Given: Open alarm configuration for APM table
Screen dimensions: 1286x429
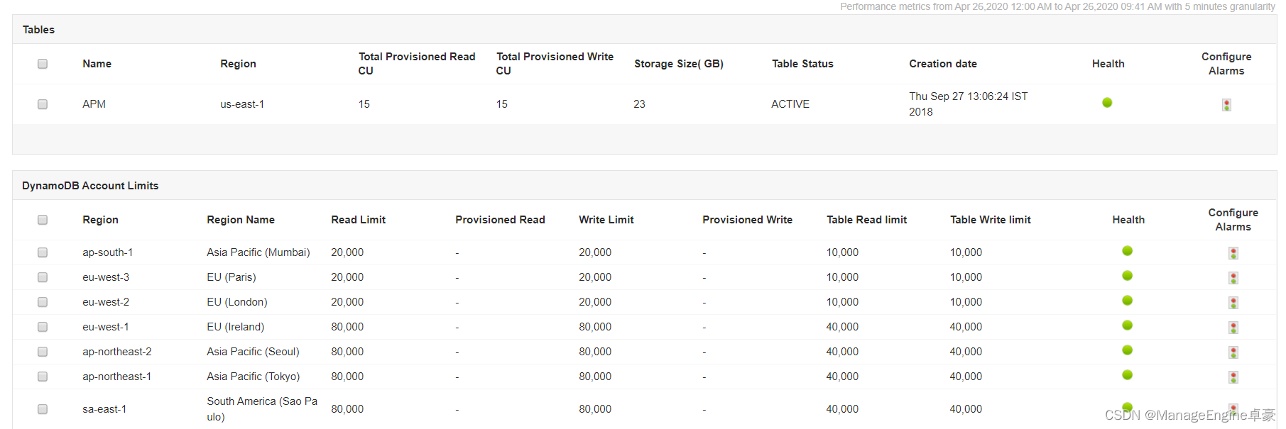Looking at the screenshot, I should point(1226,105).
